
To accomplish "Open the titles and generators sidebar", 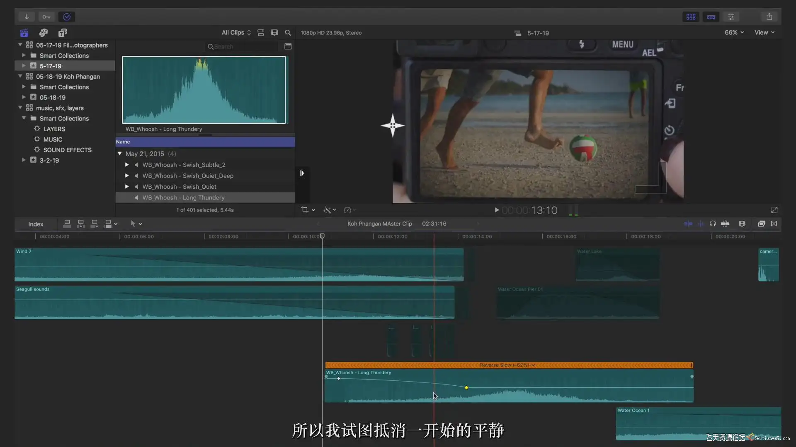I will coord(63,33).
